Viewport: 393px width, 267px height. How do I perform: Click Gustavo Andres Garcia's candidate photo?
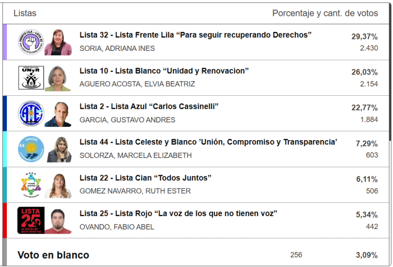pyautogui.click(x=58, y=114)
